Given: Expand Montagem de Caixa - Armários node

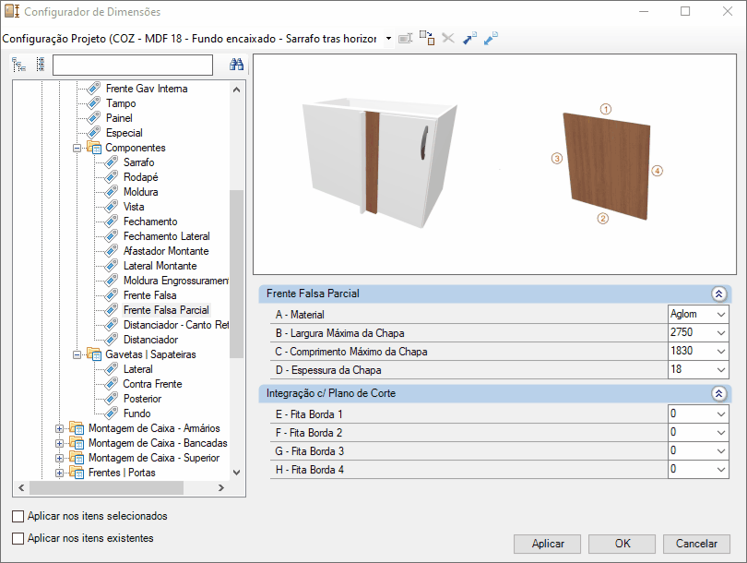Looking at the screenshot, I should click(x=59, y=429).
